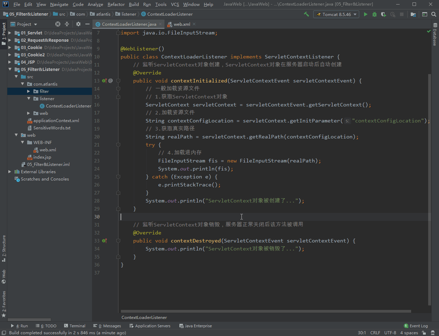Open the Project view selector dropdown

click(24, 24)
